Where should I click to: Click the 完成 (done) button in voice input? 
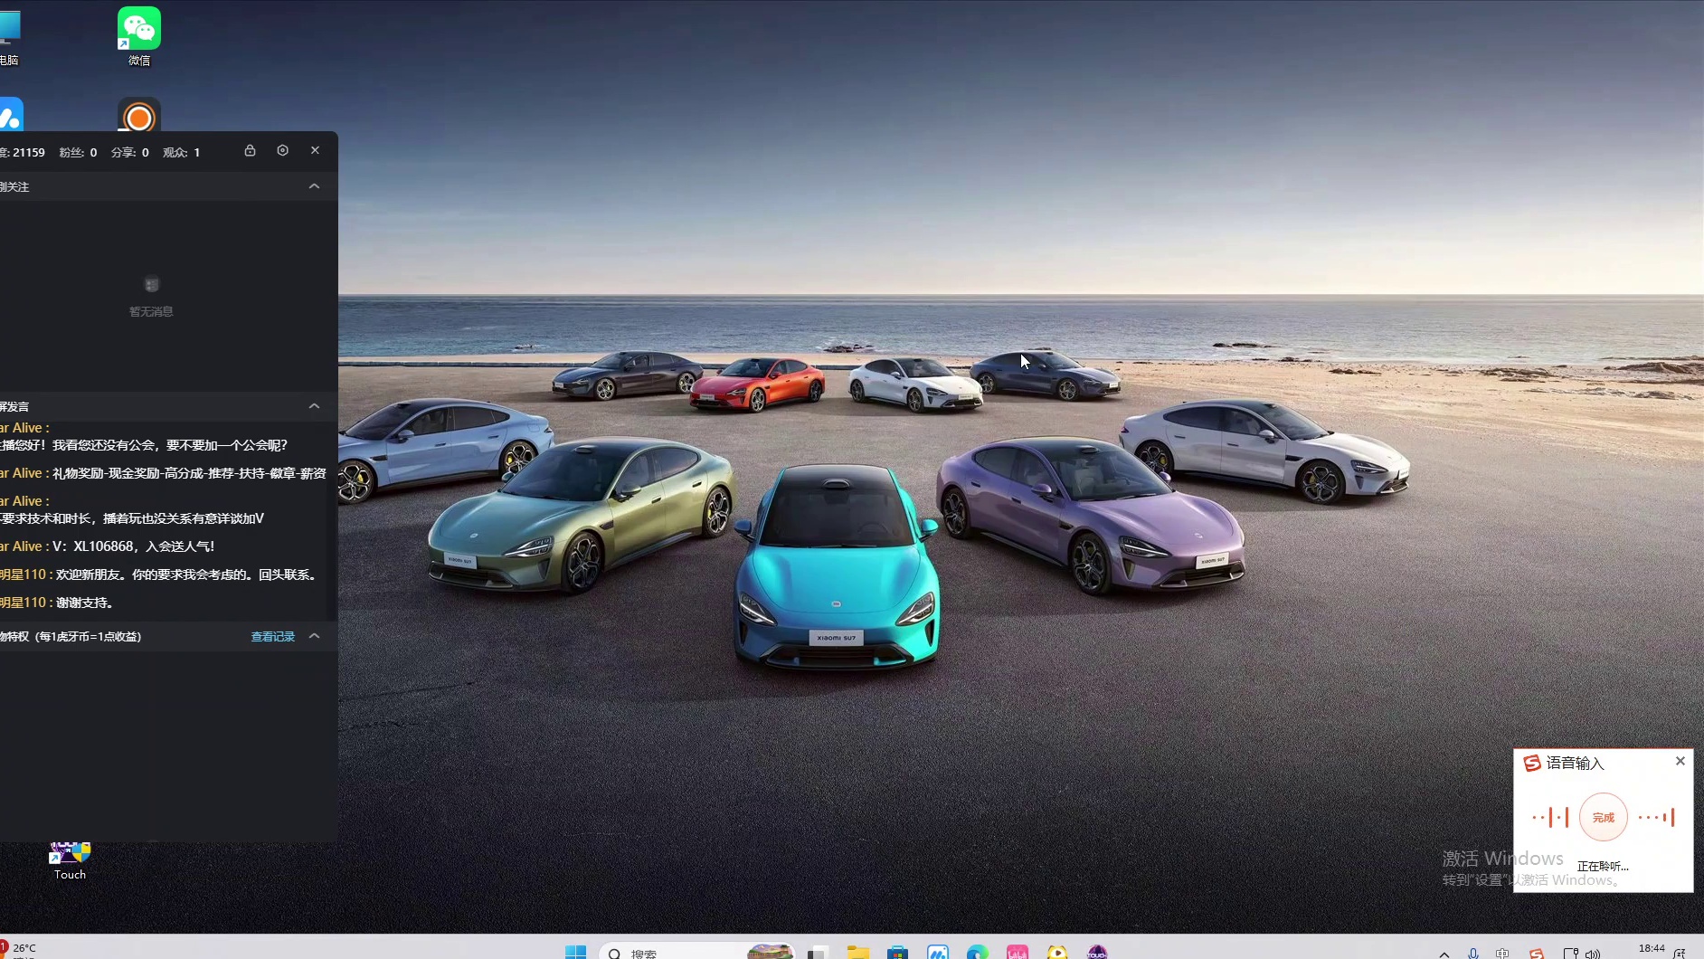[x=1603, y=817]
